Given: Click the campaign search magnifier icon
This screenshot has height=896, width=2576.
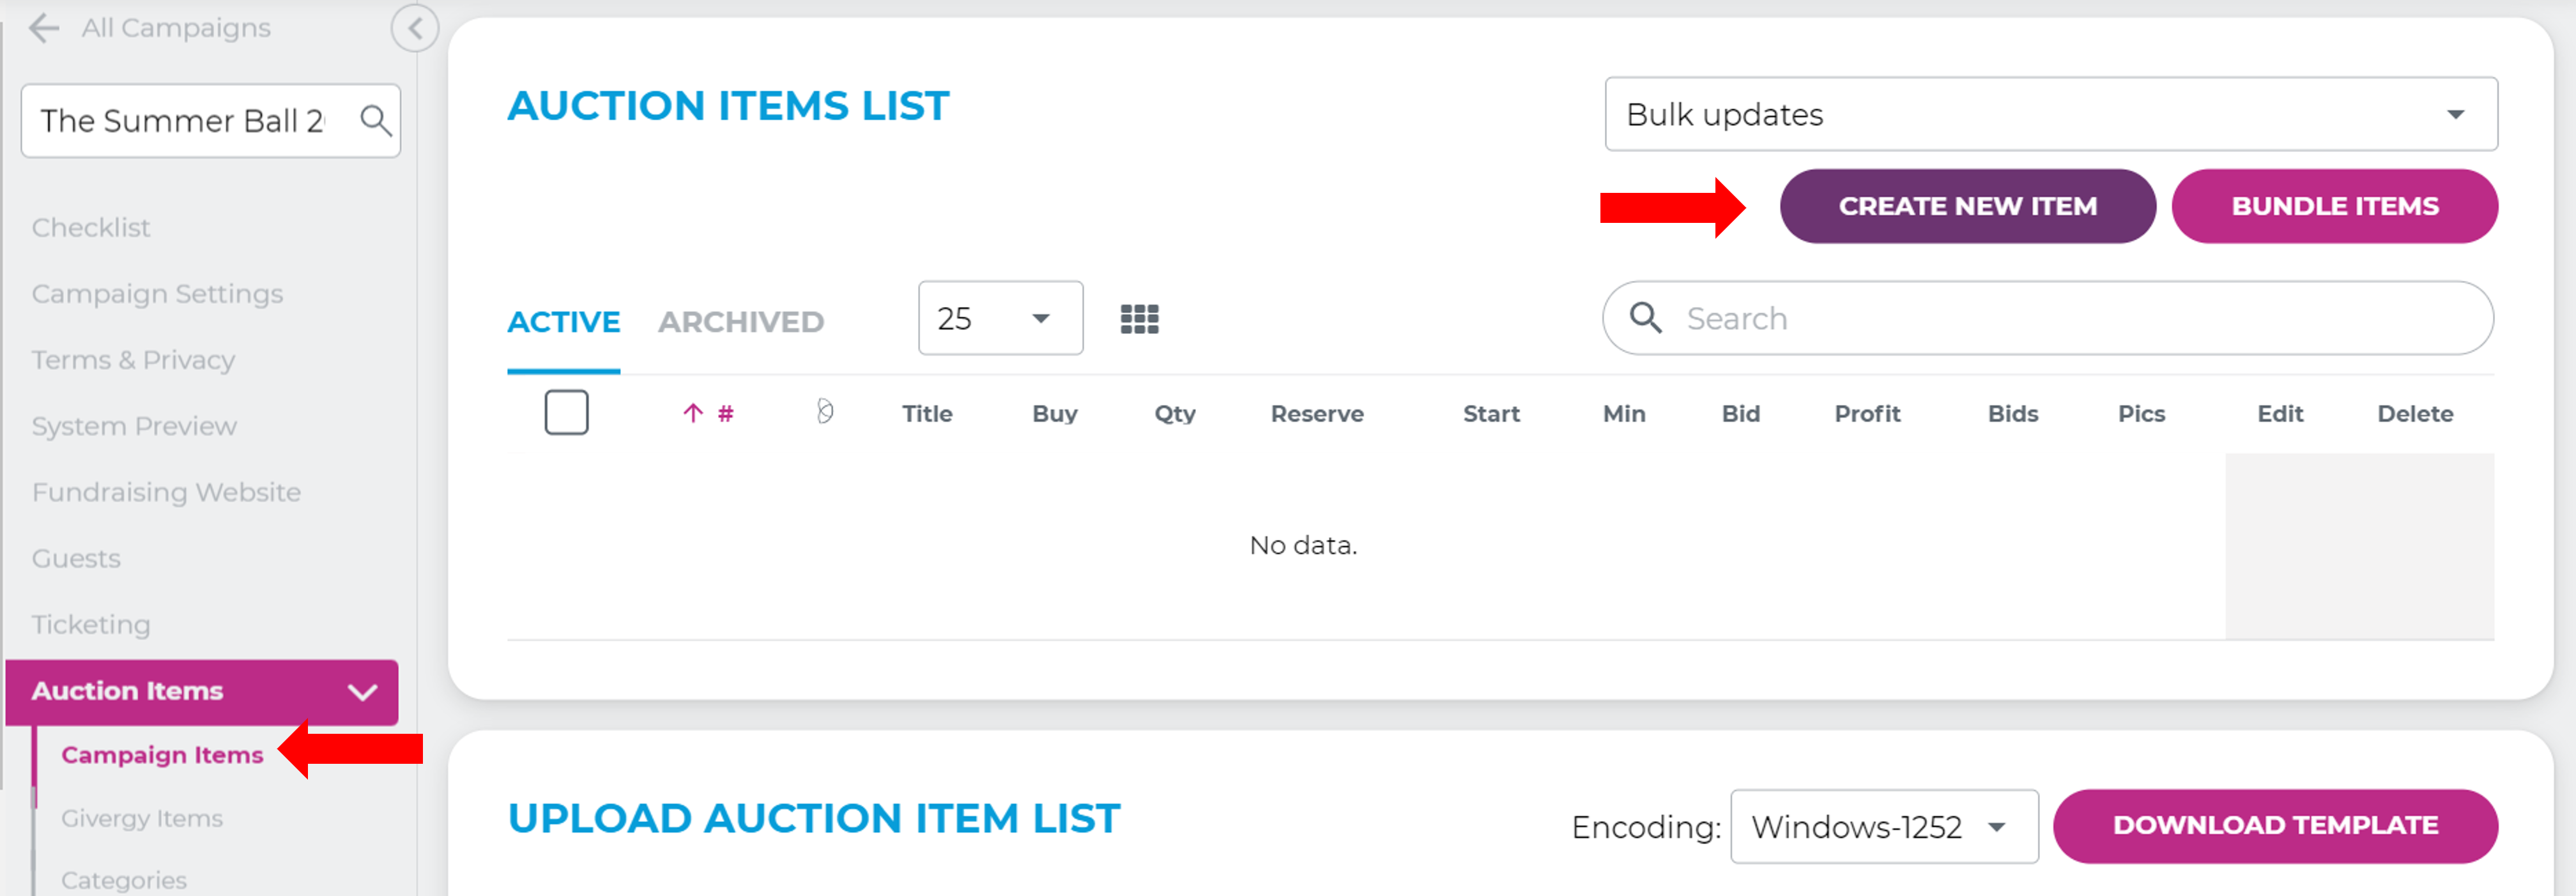Looking at the screenshot, I should (x=375, y=121).
